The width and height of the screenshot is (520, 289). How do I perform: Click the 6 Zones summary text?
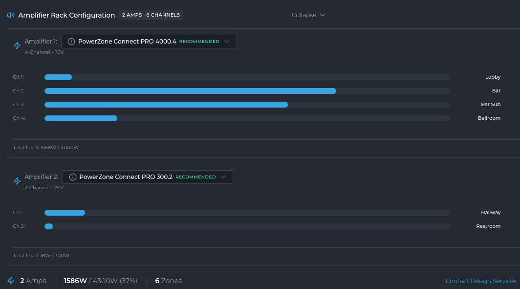pos(169,281)
